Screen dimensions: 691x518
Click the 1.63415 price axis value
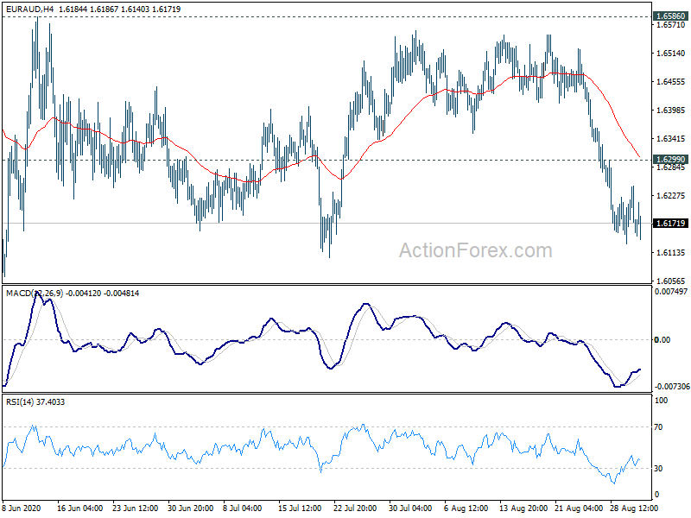coord(671,139)
